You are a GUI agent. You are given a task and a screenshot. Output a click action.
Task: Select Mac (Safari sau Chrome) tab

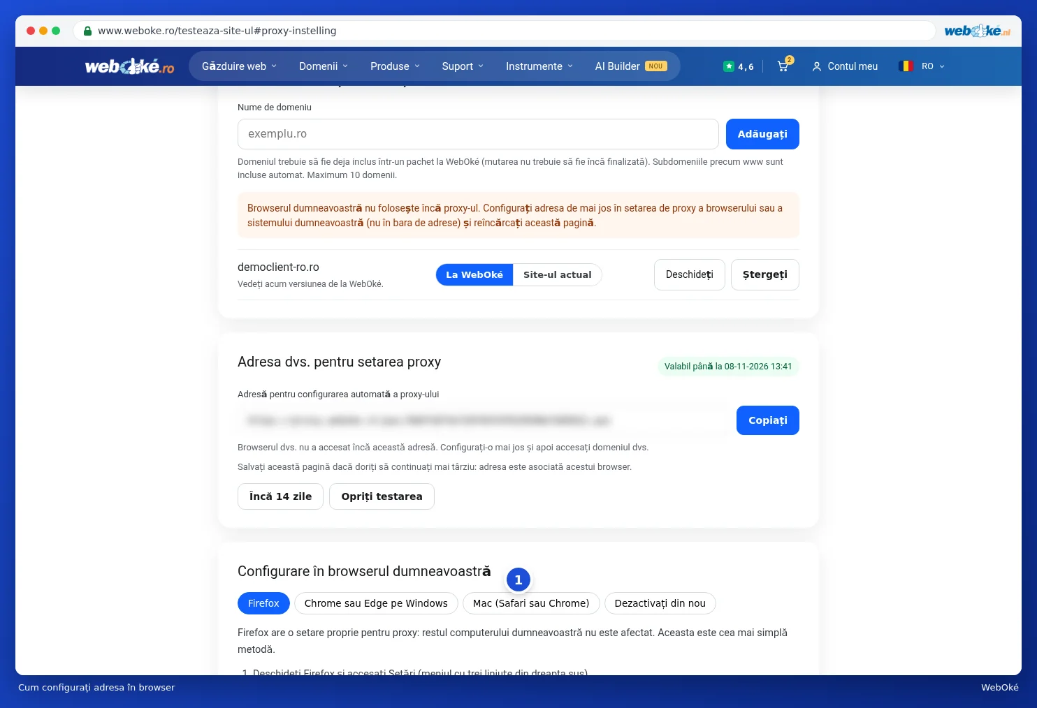pyautogui.click(x=531, y=603)
